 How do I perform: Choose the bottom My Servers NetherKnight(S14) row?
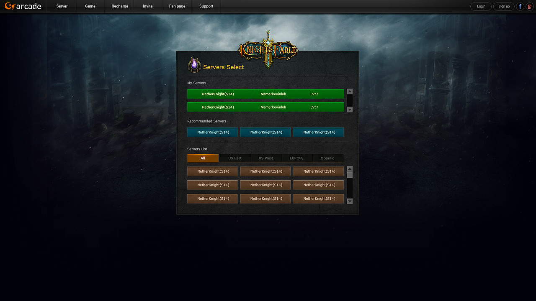[x=265, y=107]
